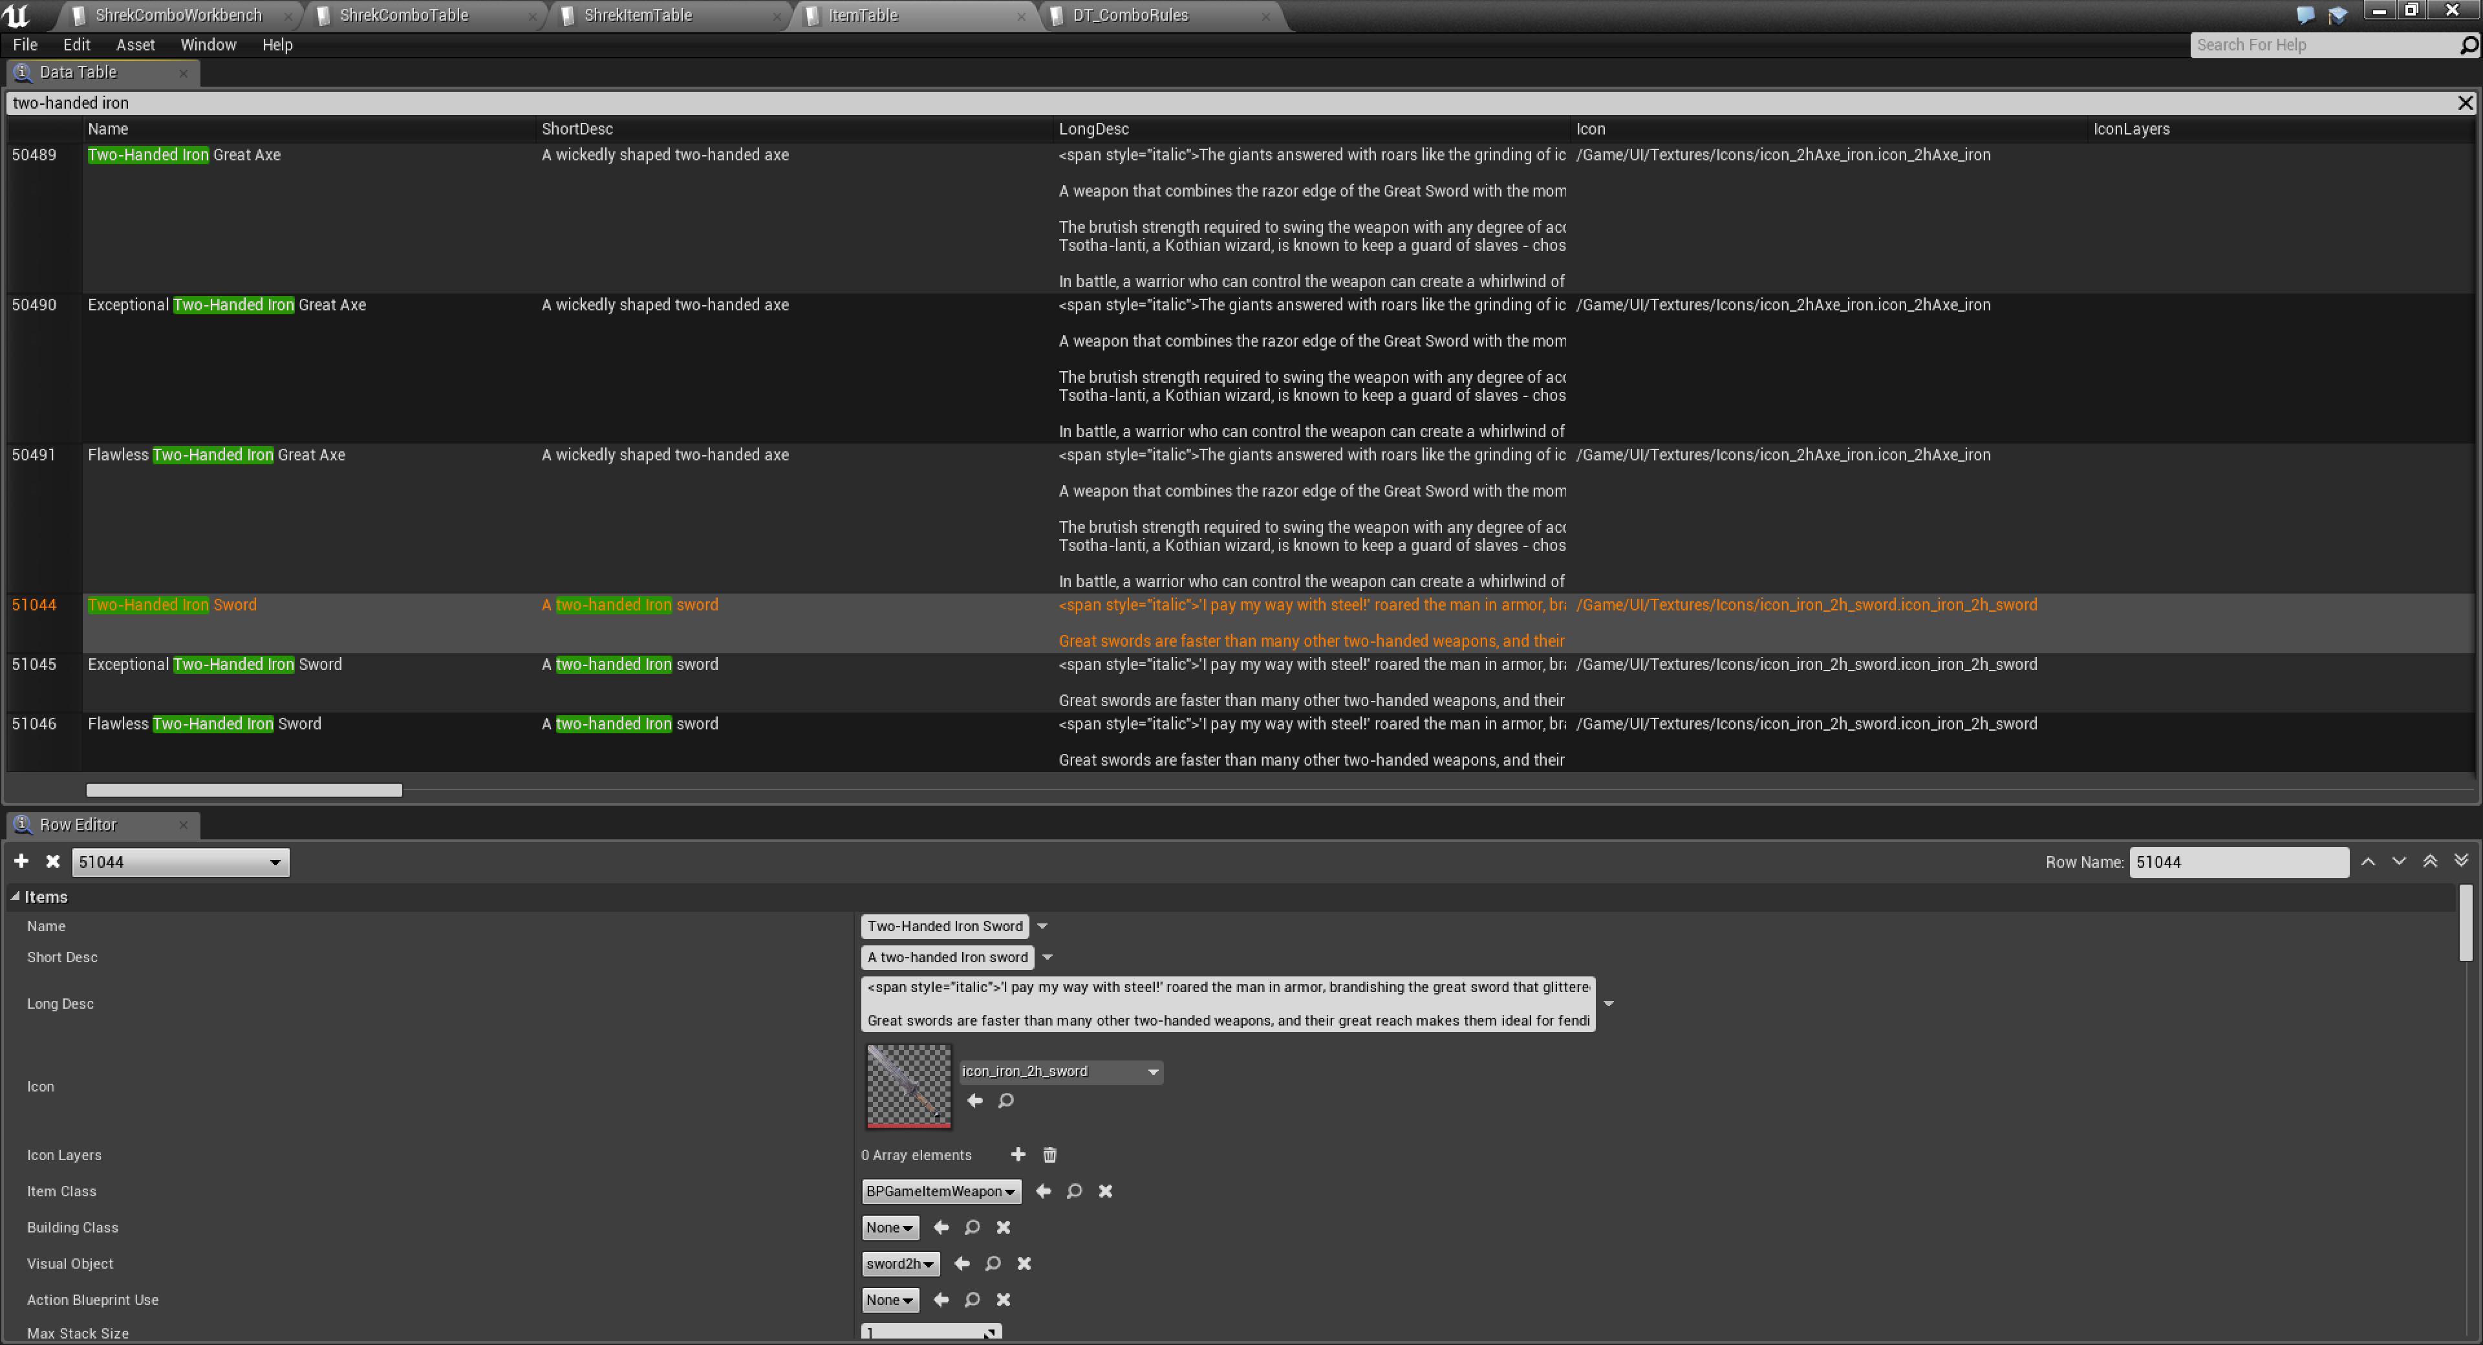
Task: Use selected asset for Icon field
Action: [974, 1100]
